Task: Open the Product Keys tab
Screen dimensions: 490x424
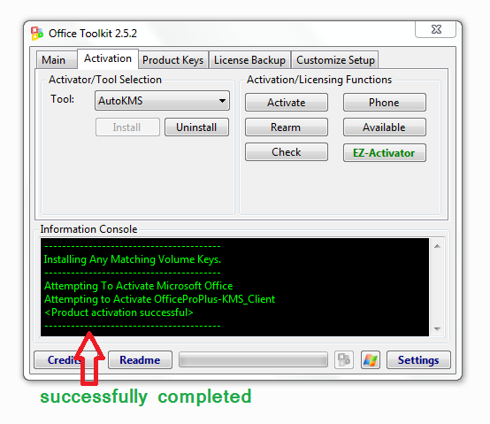Action: point(172,59)
